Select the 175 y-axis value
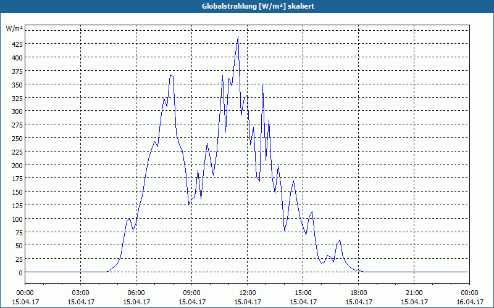Image resolution: width=494 pixels, height=308 pixels. 17,179
